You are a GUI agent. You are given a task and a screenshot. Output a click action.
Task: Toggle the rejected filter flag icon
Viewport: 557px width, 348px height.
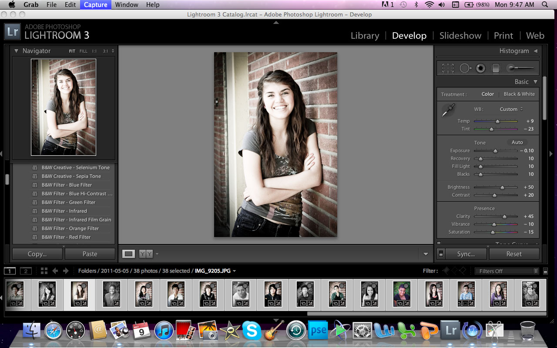463,271
